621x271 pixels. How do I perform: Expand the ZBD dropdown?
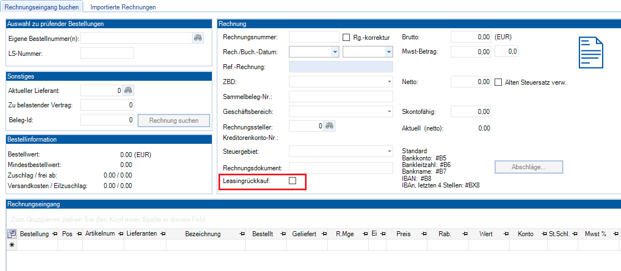coord(389,82)
